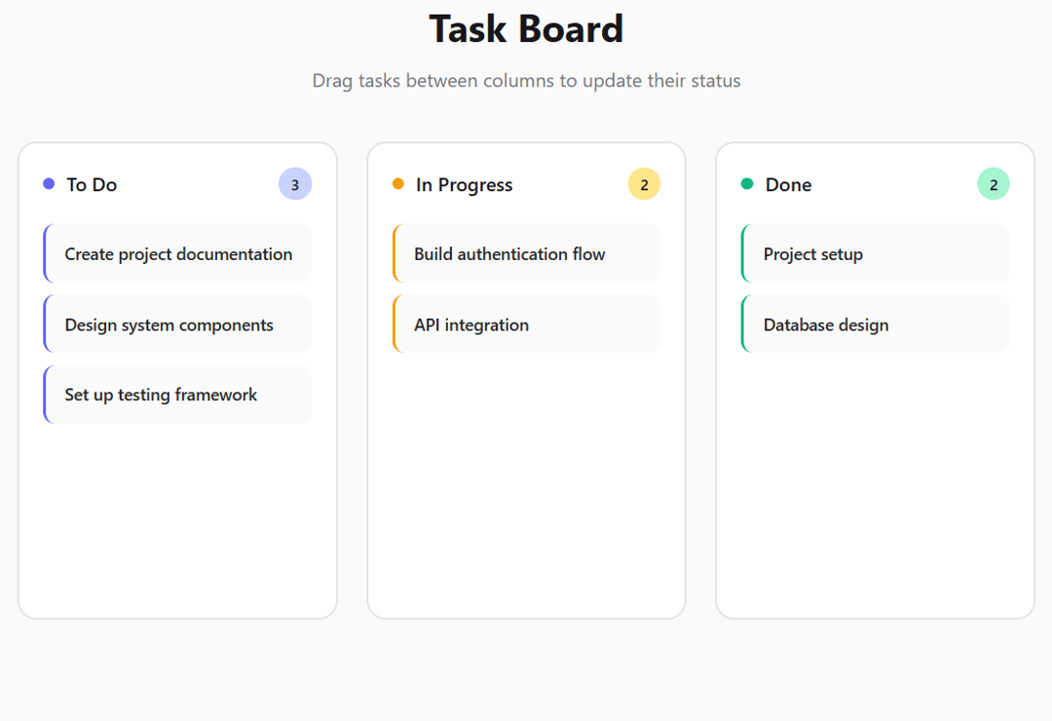Click the Done count badge
This screenshot has width=1052, height=721.
click(994, 184)
